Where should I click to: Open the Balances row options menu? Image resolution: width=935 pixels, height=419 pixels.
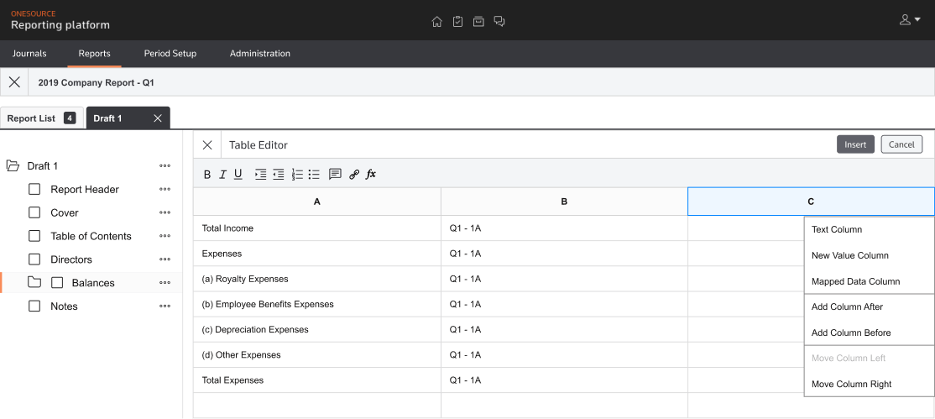click(x=165, y=283)
